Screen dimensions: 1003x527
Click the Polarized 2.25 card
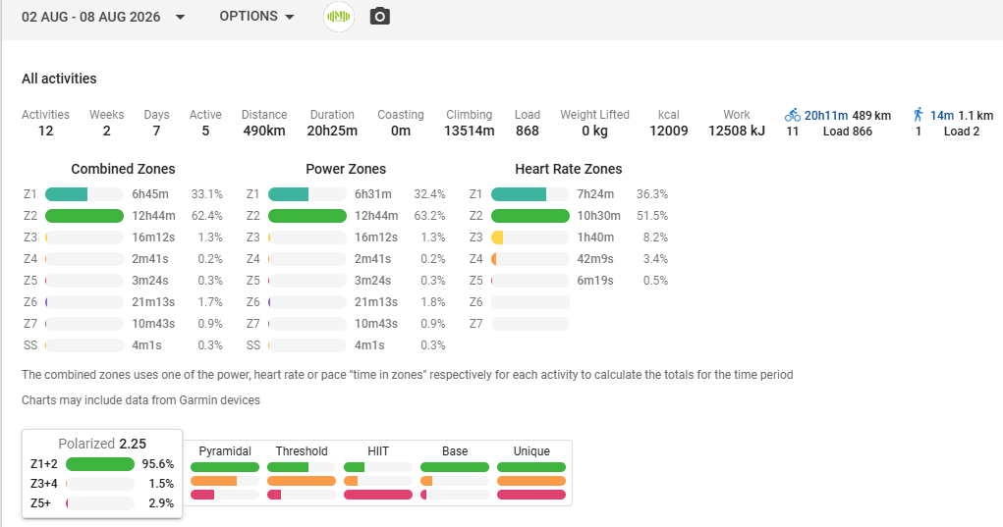(102, 473)
